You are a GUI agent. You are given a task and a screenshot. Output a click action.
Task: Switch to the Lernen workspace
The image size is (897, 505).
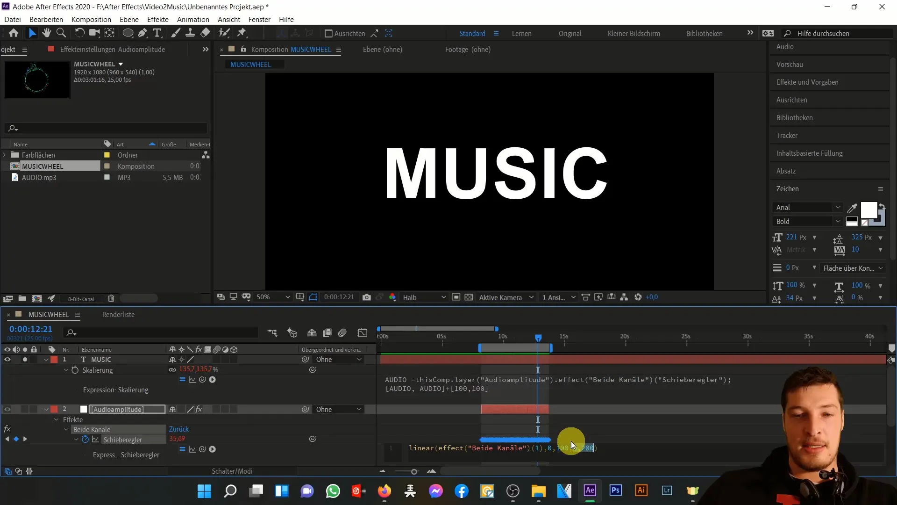(521, 34)
